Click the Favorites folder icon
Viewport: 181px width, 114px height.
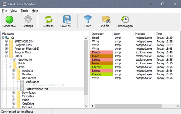18,96
